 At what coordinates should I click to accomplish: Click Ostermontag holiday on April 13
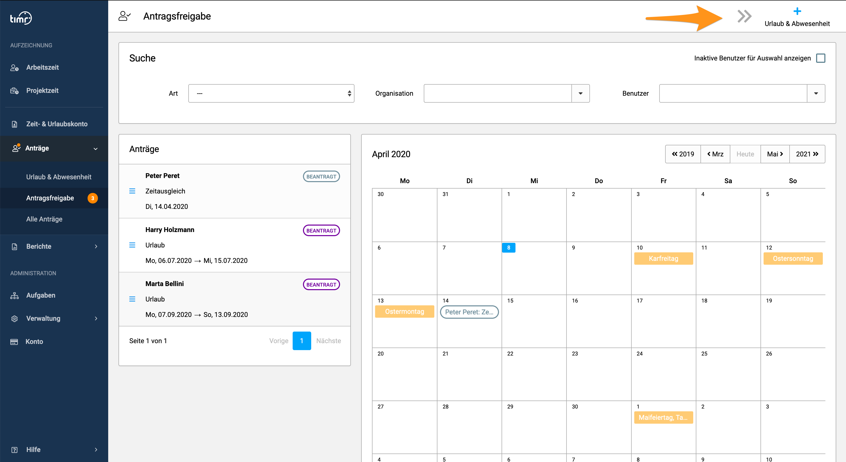pyautogui.click(x=405, y=312)
